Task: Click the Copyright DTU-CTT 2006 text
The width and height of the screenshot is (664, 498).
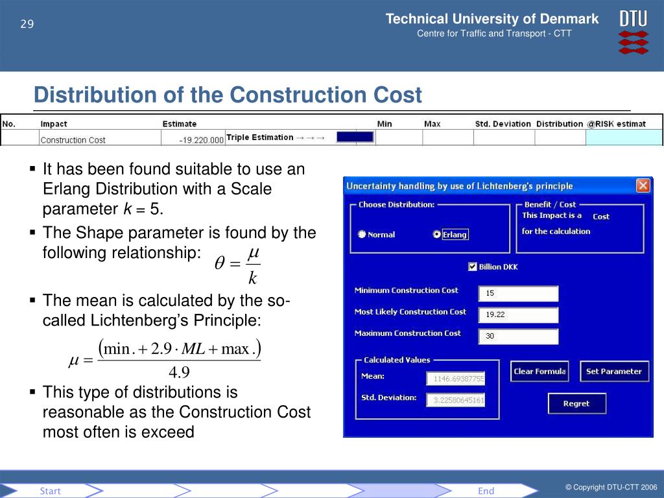Action: click(611, 488)
